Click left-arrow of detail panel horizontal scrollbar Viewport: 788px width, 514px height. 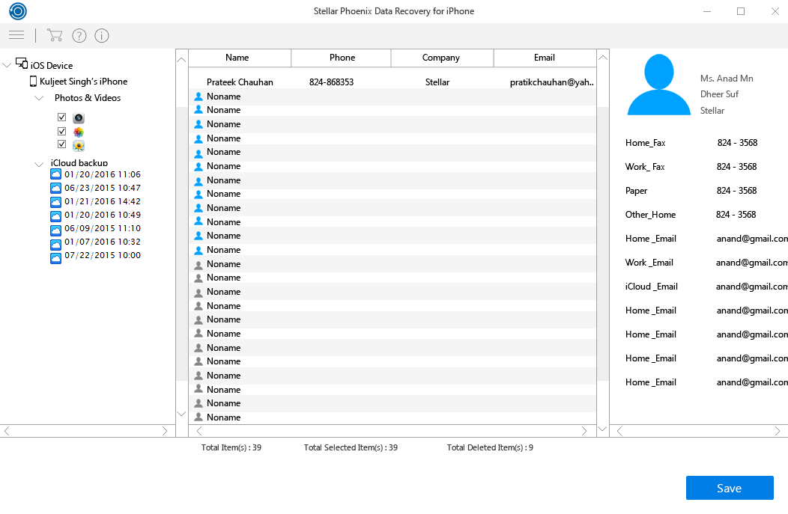coord(619,431)
